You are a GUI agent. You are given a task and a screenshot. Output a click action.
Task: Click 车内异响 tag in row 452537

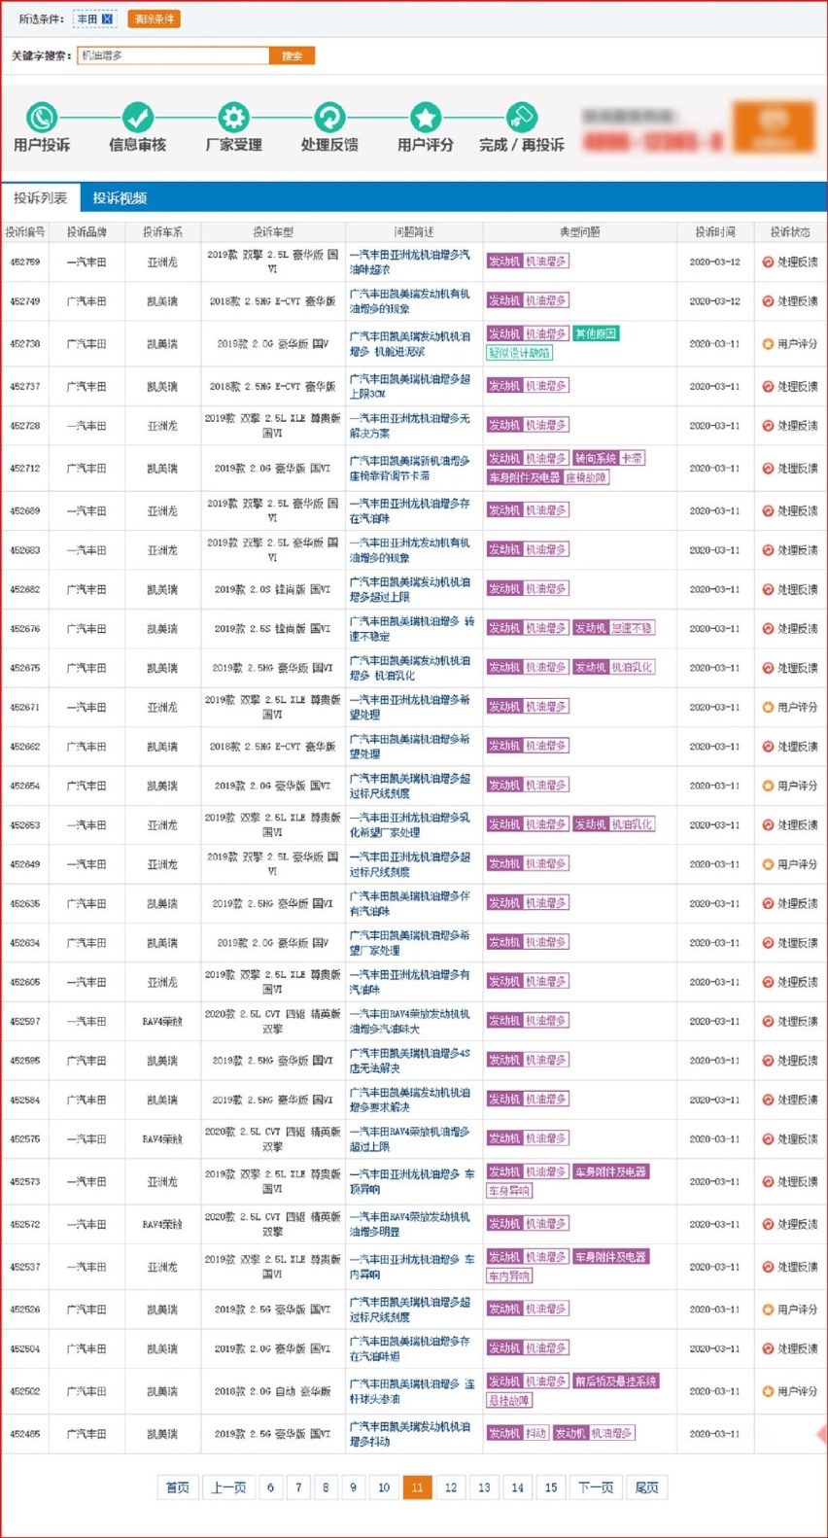(509, 1276)
